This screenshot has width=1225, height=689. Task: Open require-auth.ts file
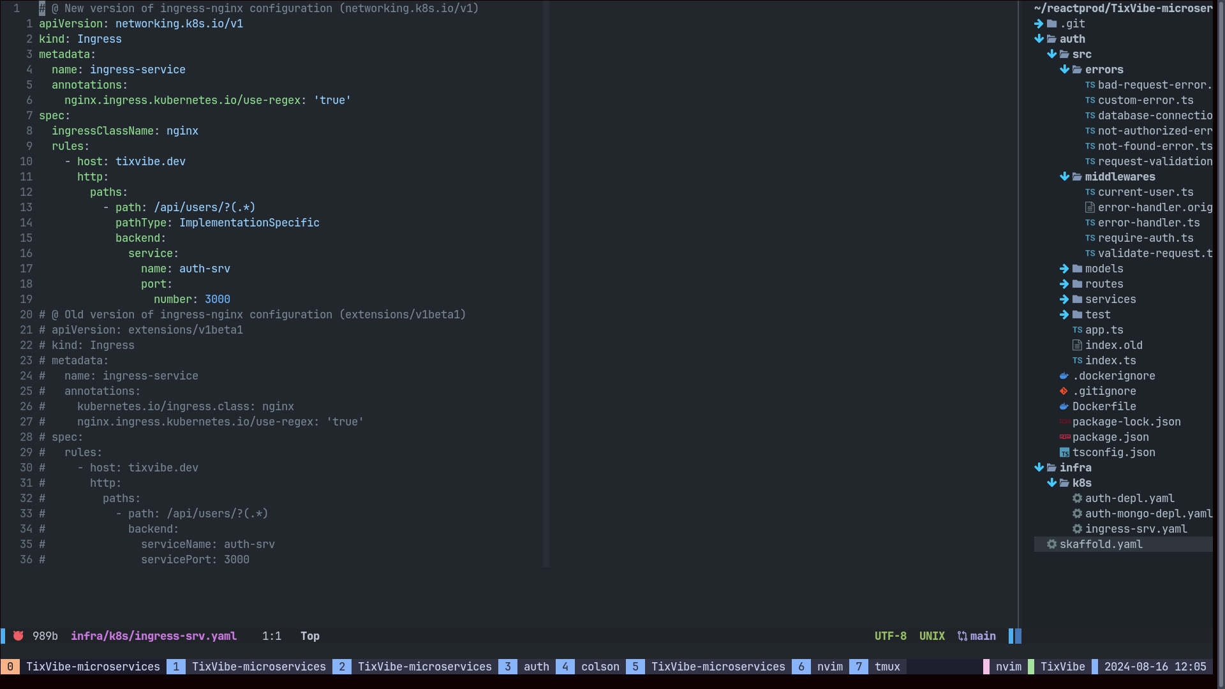(x=1145, y=238)
